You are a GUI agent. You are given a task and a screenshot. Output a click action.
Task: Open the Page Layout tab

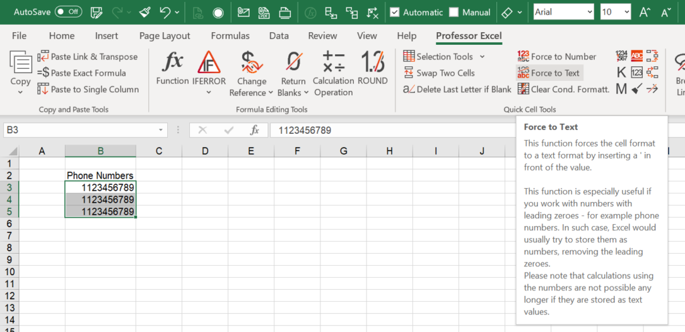(x=165, y=36)
